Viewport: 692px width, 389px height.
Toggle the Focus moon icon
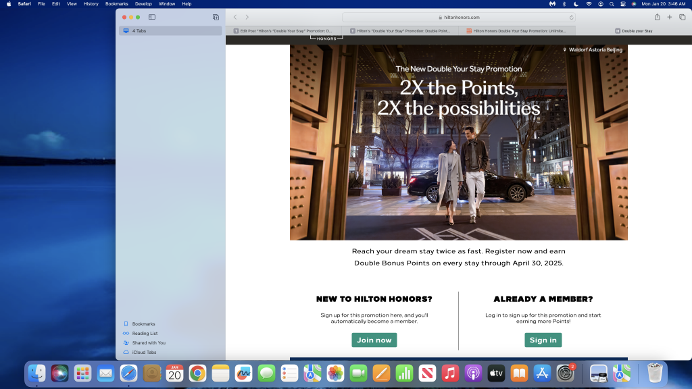(576, 4)
